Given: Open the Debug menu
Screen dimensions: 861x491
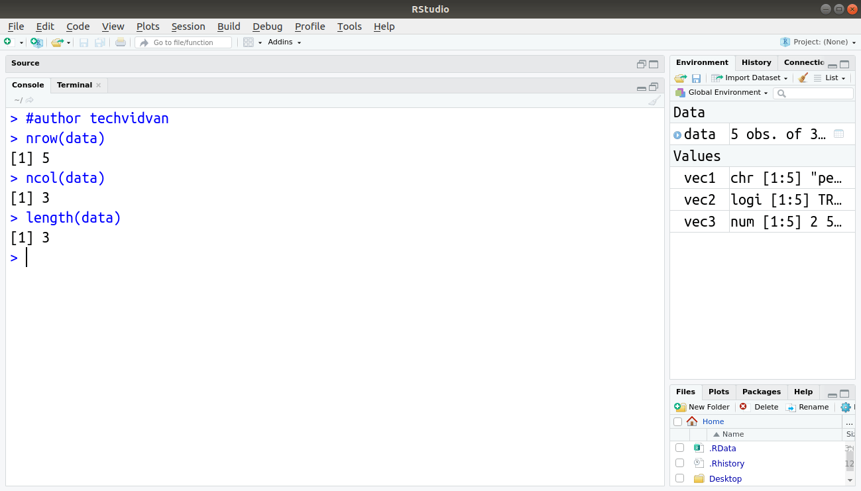Looking at the screenshot, I should pos(267,27).
